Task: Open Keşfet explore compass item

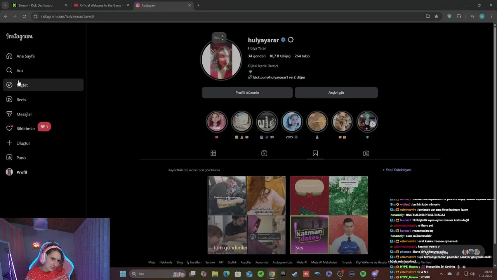Action: coord(43,85)
